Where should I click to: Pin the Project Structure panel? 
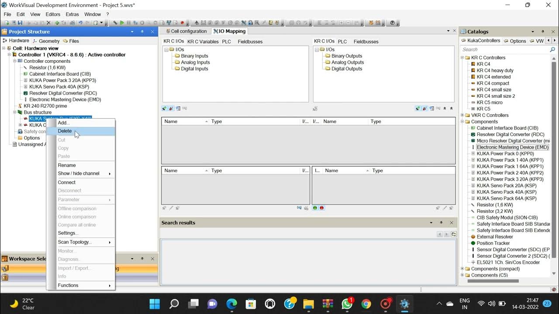pos(142,31)
